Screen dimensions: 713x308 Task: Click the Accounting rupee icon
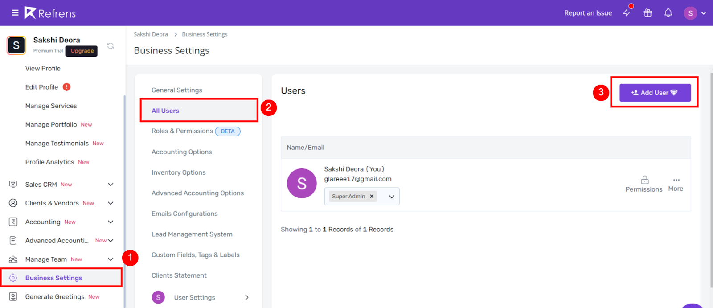click(x=13, y=222)
